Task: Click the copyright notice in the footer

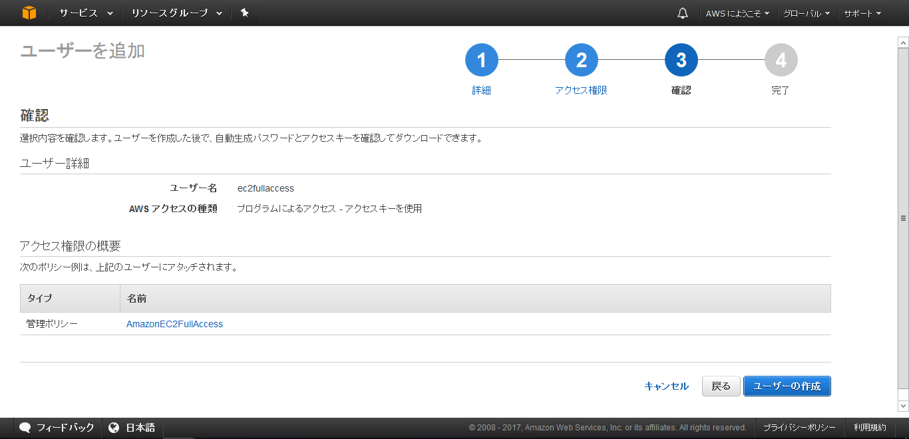Action: 608,428
